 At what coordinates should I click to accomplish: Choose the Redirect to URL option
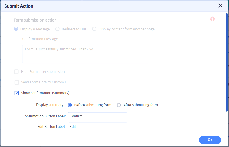tap(58, 29)
